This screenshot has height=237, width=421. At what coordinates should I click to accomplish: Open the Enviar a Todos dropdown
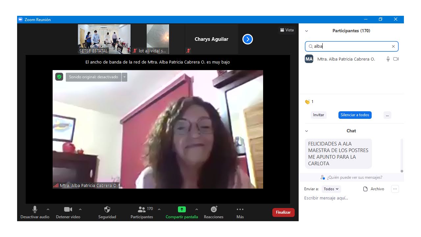(331, 189)
